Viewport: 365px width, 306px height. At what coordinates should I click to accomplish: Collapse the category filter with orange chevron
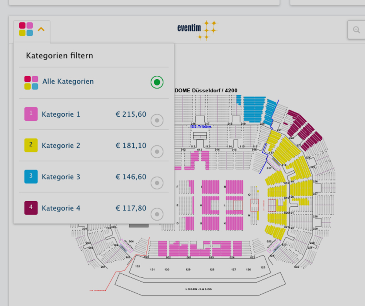pyautogui.click(x=41, y=29)
